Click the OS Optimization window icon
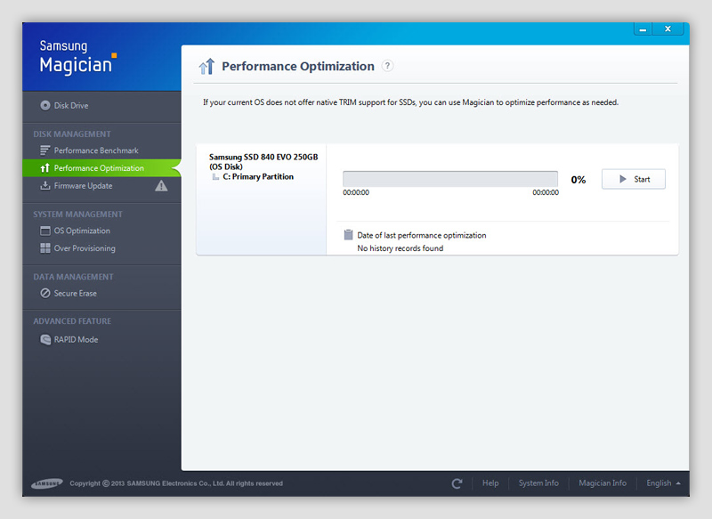This screenshot has height=519, width=712. [45, 231]
